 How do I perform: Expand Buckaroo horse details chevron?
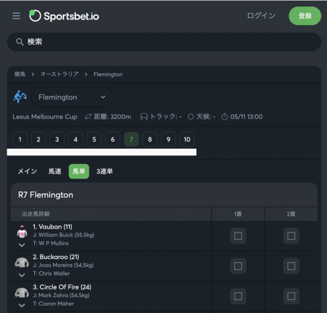click(x=22, y=274)
